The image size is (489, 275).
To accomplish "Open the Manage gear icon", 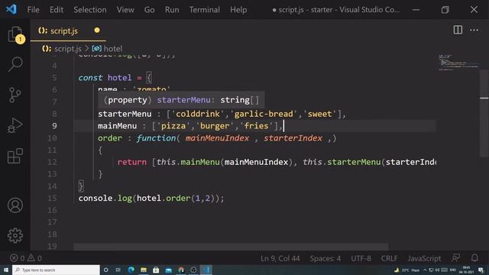I will pyautogui.click(x=15, y=235).
